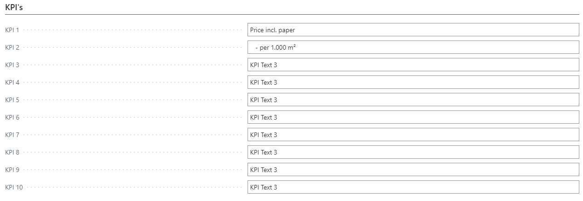Focus the KPI 5 text input field
This screenshot has height=201, width=583.
(413, 100)
